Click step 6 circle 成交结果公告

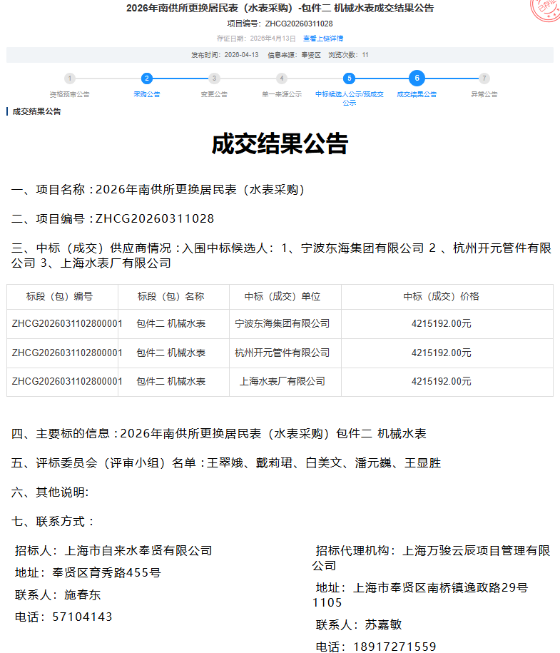point(417,79)
